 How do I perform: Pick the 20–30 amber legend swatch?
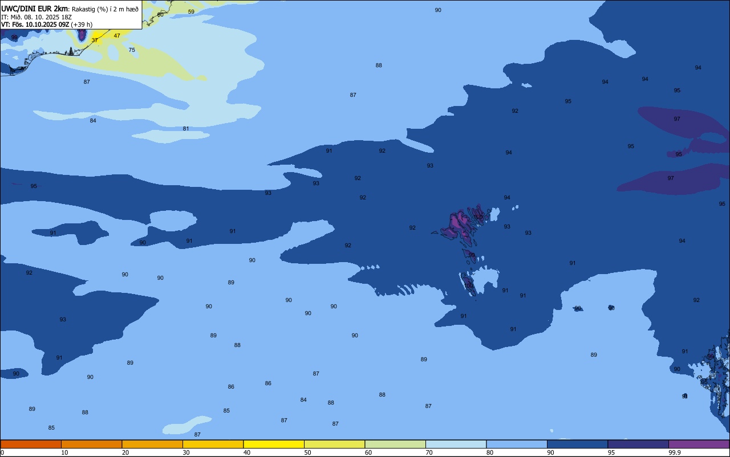(x=152, y=444)
